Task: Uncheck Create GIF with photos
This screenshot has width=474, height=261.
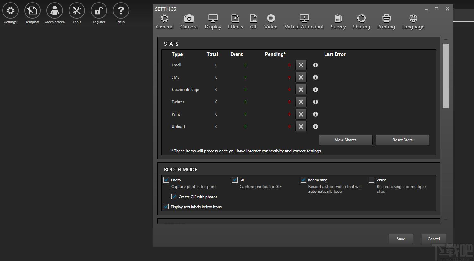Action: [174, 197]
